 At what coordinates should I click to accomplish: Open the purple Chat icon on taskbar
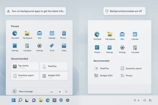point(34,100)
